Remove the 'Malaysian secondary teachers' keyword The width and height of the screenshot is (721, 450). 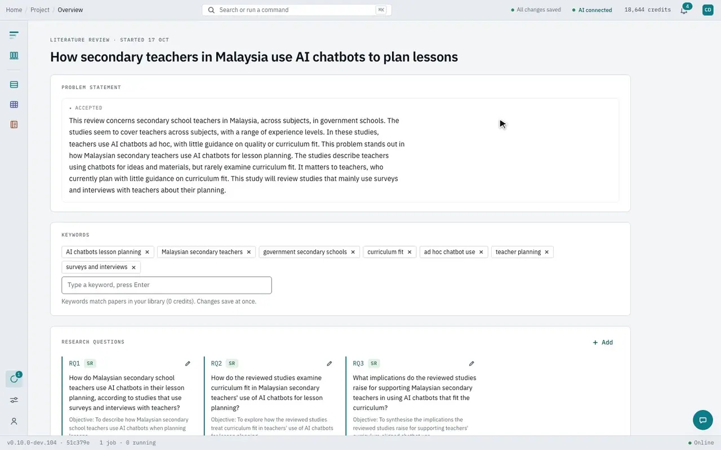coord(248,252)
